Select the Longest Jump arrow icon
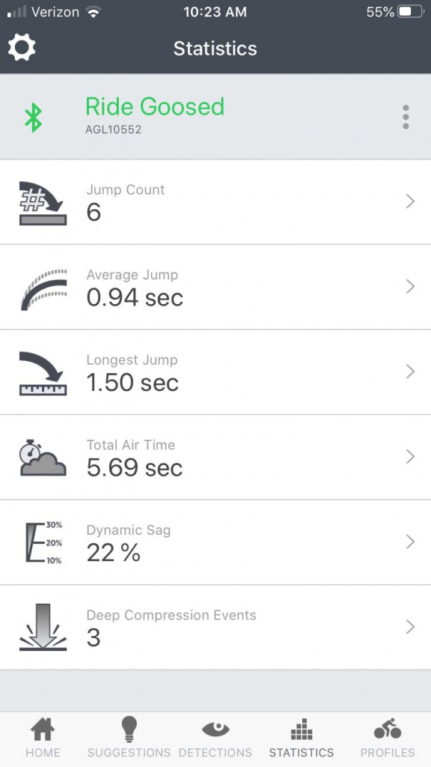Viewport: 431px width, 767px height. [43, 372]
